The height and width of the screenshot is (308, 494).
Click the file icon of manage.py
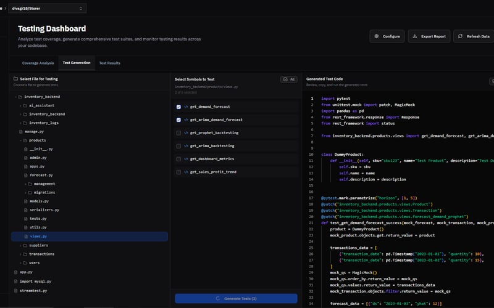coord(21,132)
